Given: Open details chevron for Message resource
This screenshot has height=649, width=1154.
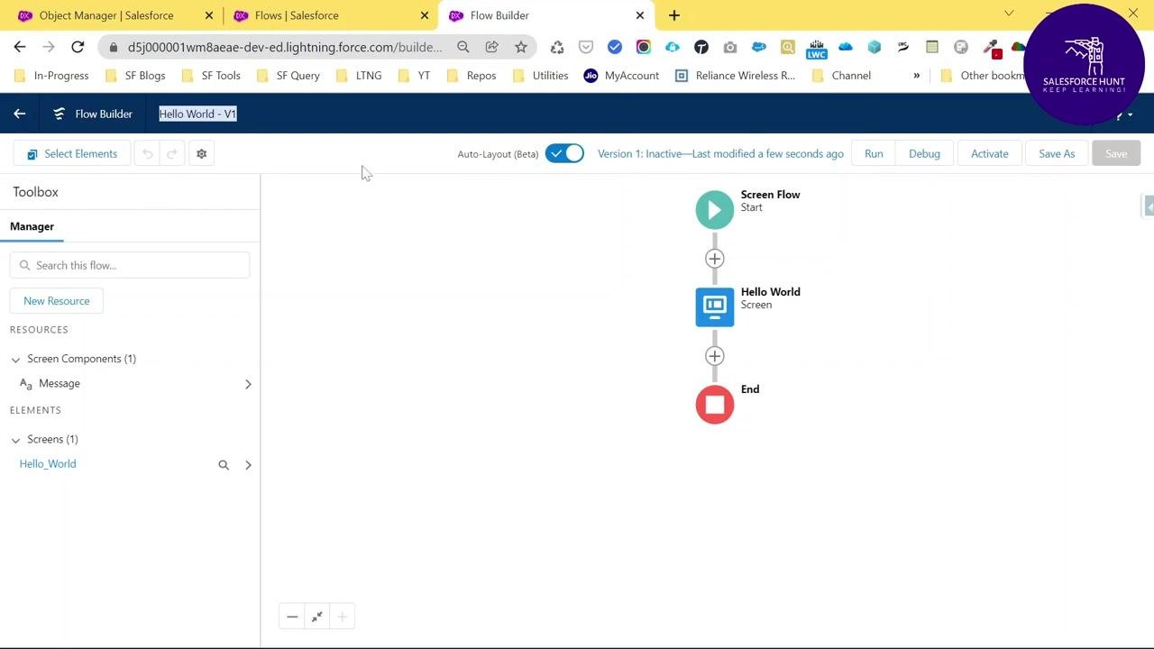Looking at the screenshot, I should point(248,384).
